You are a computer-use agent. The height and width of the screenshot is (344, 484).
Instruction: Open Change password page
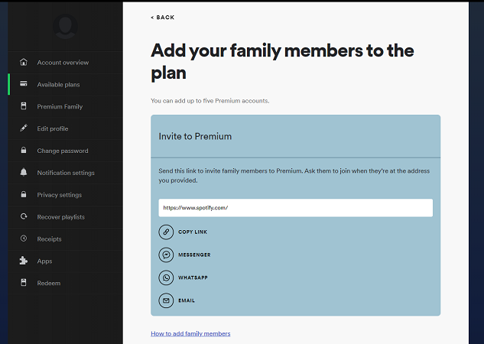[x=63, y=151]
